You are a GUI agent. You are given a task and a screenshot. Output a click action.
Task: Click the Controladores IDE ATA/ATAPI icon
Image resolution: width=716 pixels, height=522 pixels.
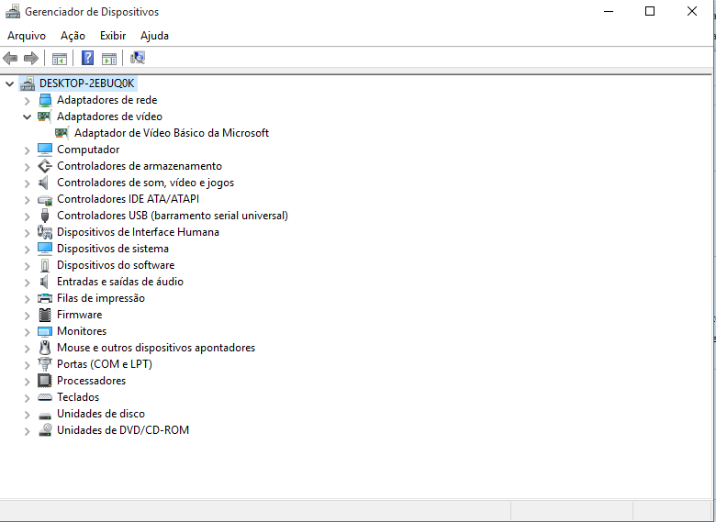tap(45, 199)
